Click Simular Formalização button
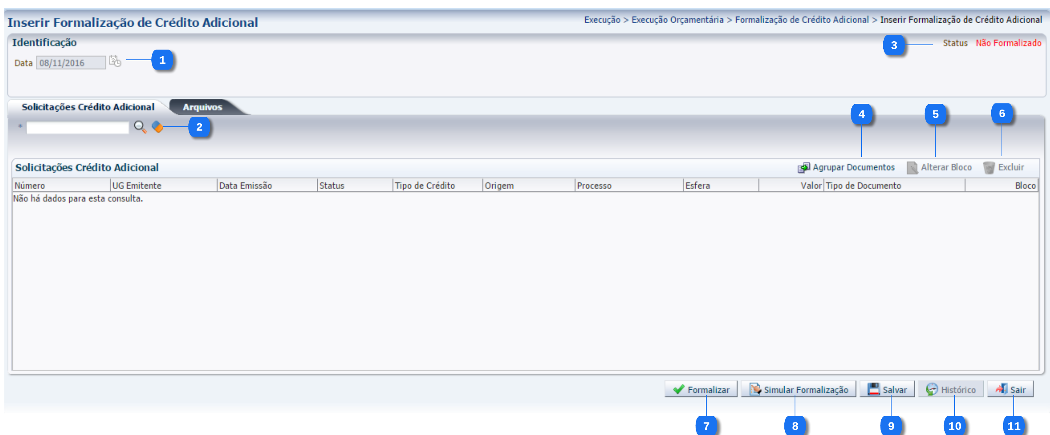The image size is (1050, 435). [x=798, y=389]
